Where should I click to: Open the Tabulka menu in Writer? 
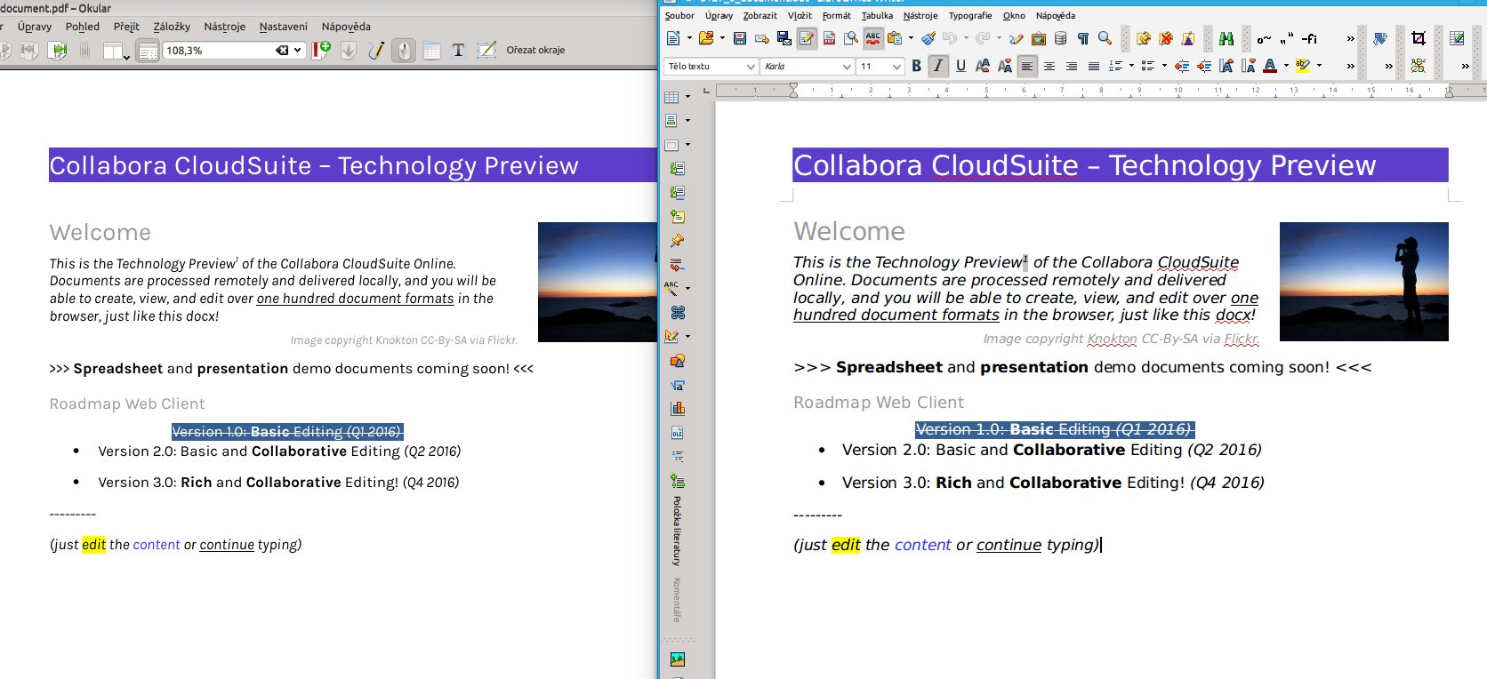click(x=877, y=15)
